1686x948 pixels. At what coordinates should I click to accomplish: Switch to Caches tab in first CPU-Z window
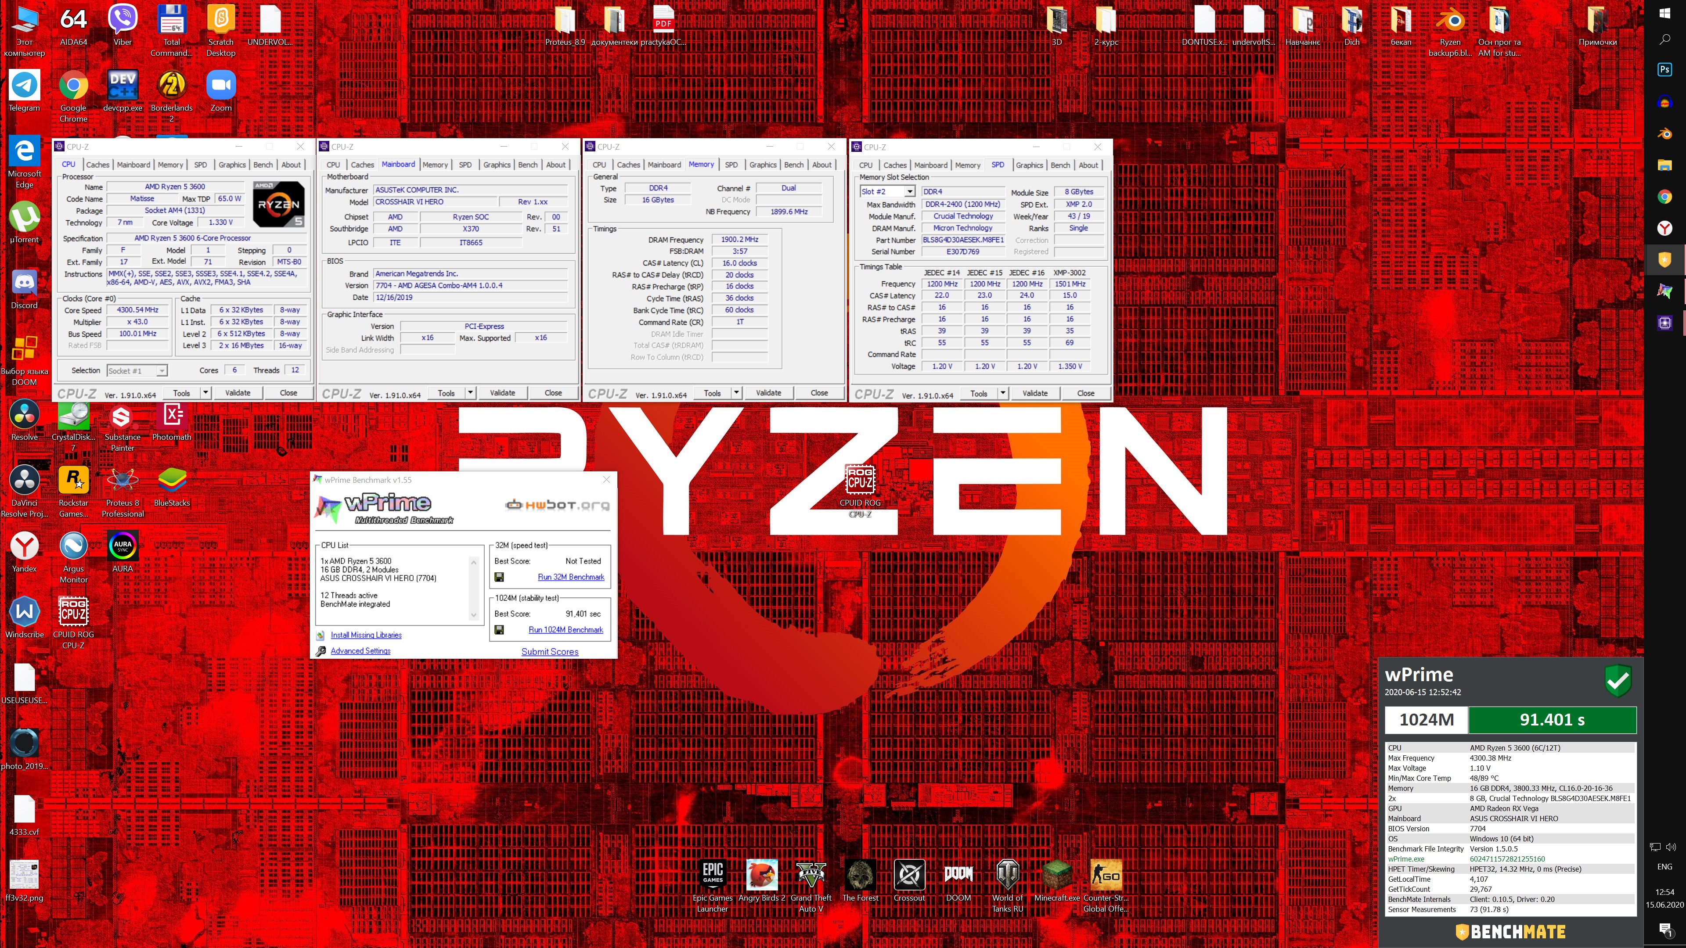97,165
